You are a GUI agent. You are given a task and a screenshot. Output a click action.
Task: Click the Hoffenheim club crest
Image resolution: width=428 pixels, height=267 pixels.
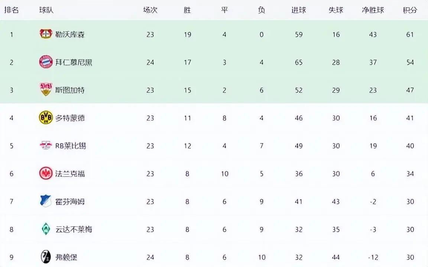(46, 201)
